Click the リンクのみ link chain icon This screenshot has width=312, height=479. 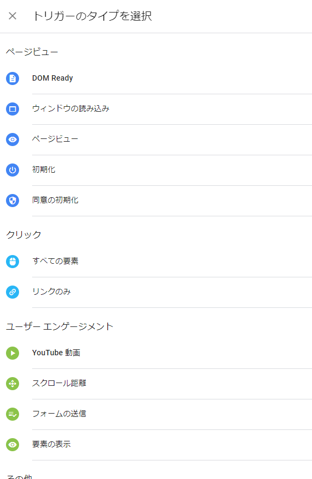pyautogui.click(x=13, y=292)
